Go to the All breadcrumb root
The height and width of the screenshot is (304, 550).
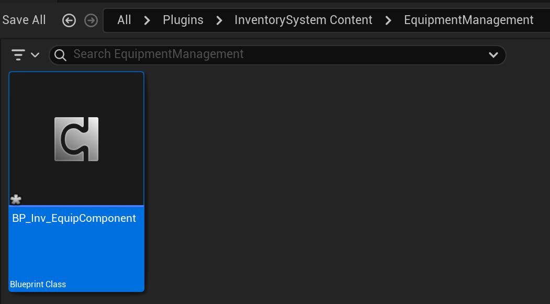[124, 20]
